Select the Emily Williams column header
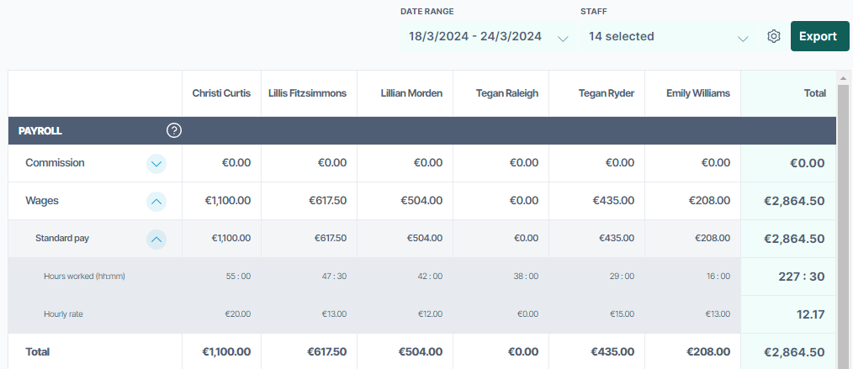The width and height of the screenshot is (853, 369). tap(698, 93)
